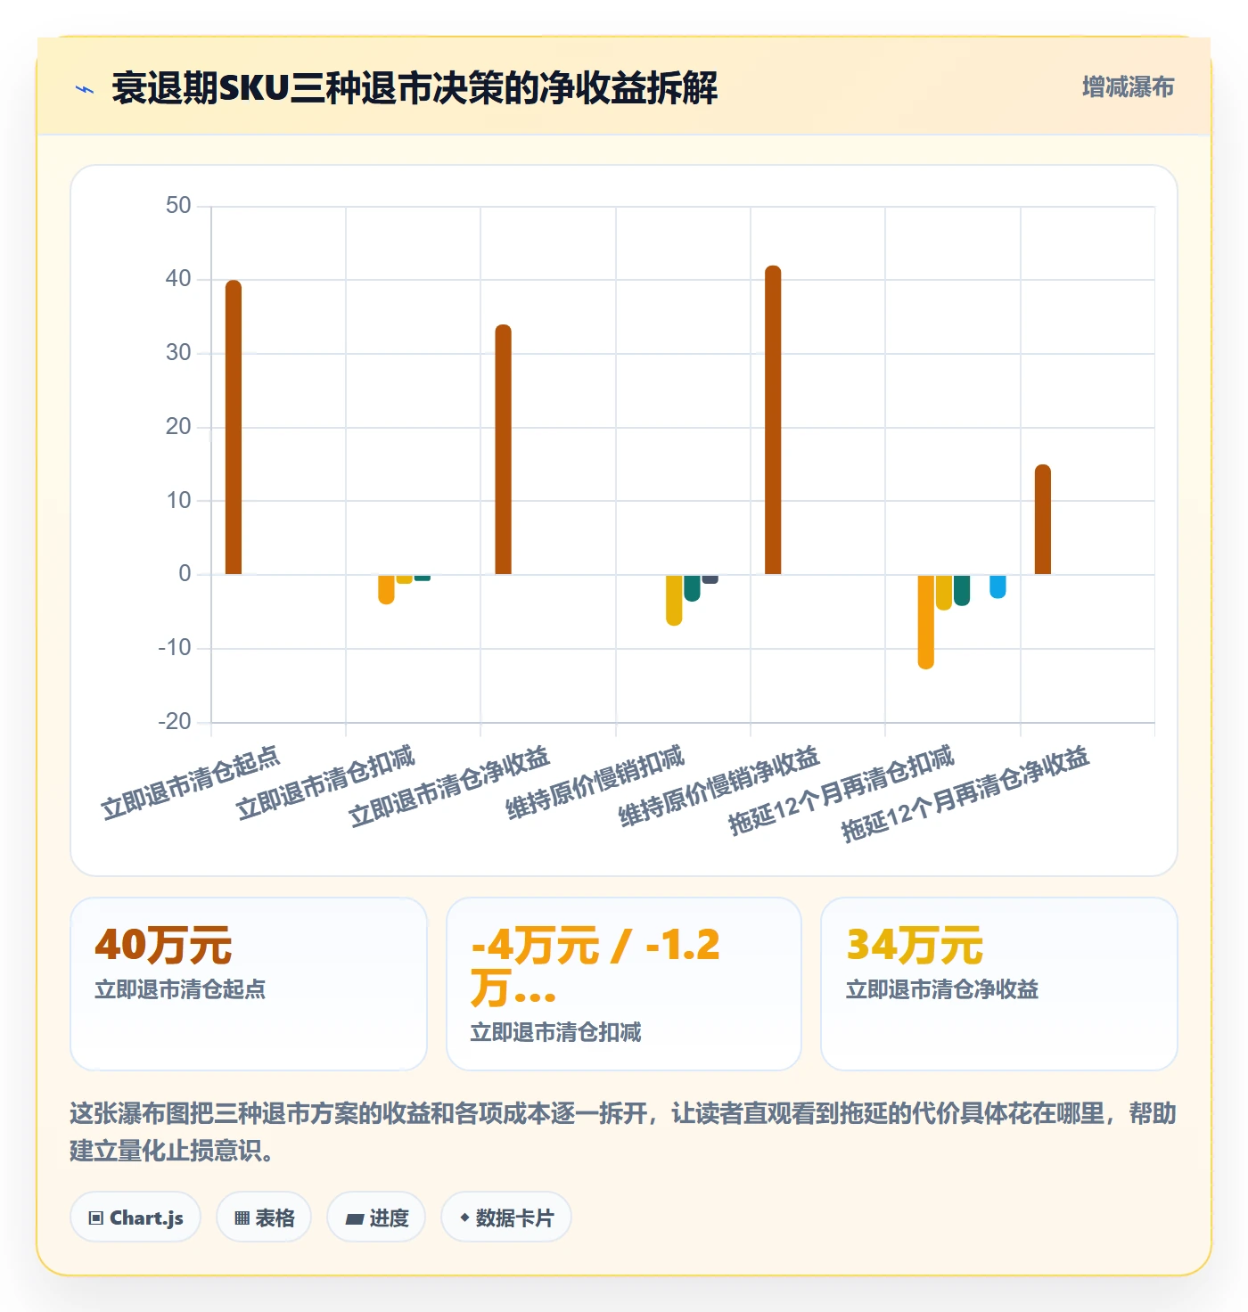Click the teal bar in 立即退市清仓扣减 group
This screenshot has width=1248, height=1312.
(423, 578)
